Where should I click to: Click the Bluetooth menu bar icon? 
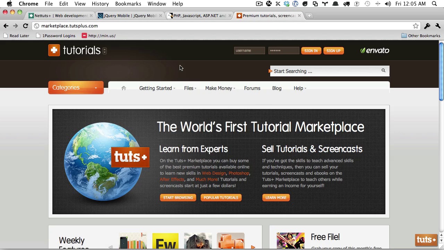click(378, 4)
